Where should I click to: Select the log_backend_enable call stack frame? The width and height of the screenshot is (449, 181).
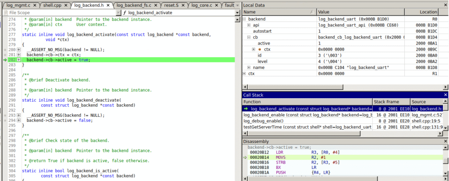point(343,115)
